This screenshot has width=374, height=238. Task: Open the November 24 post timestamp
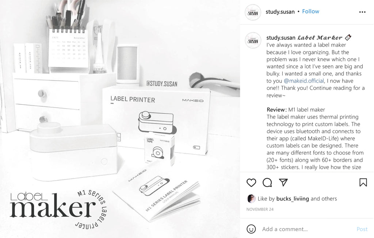coord(260,210)
